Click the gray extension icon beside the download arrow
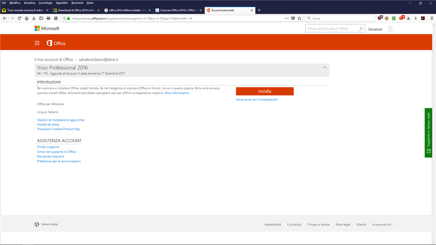The image size is (436, 245). (x=408, y=18)
